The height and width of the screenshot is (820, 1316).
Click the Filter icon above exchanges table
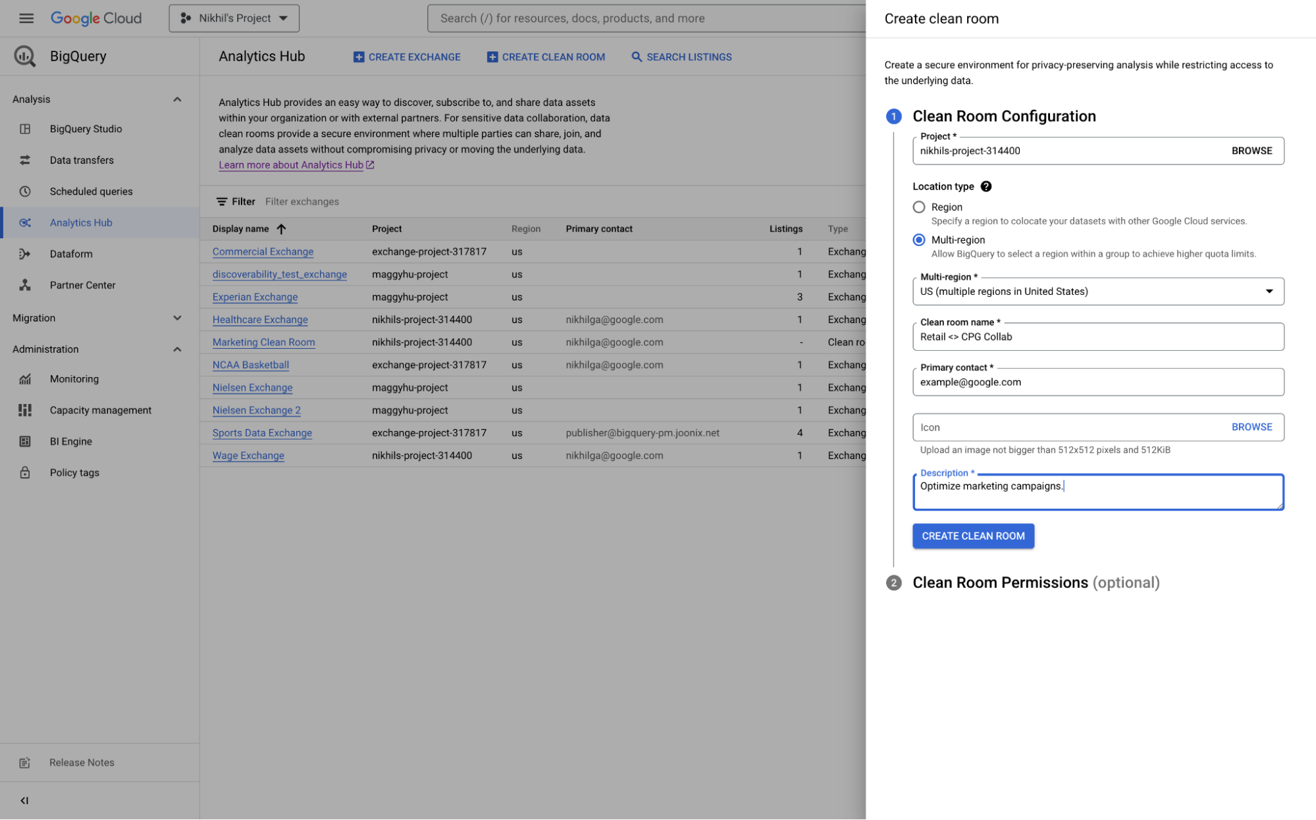tap(222, 201)
